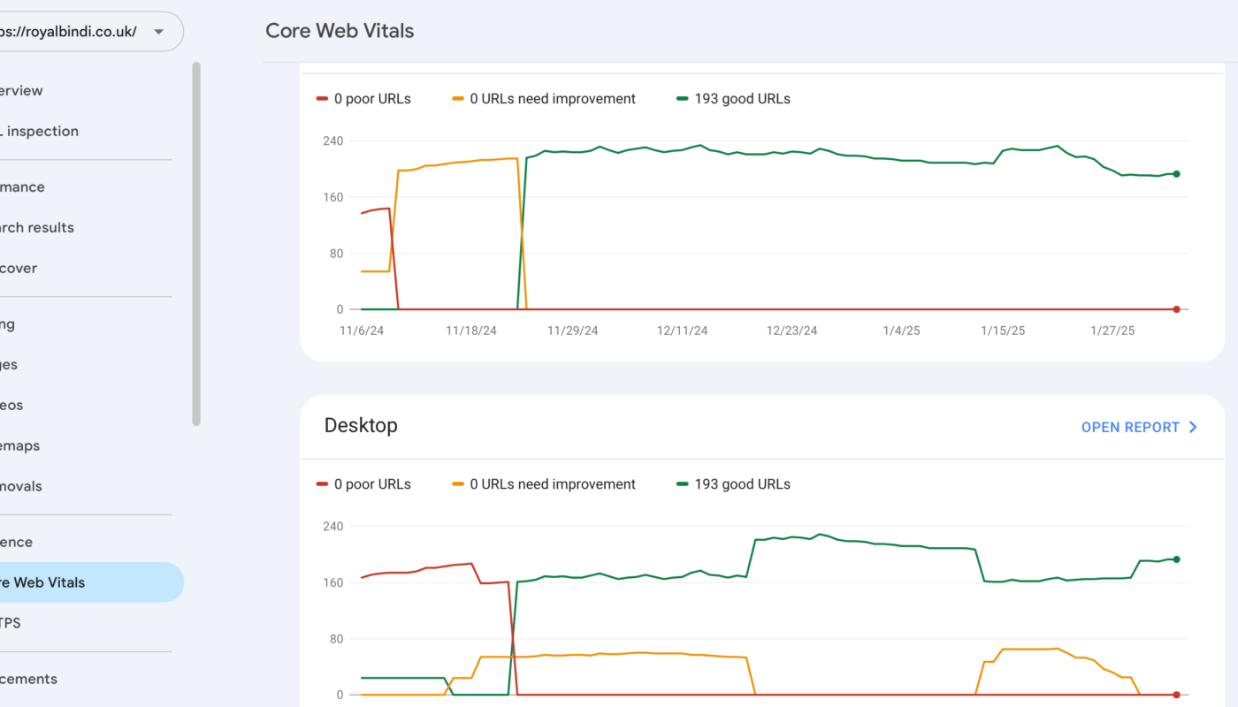Image resolution: width=1238 pixels, height=707 pixels.
Task: Click the 12/11/24 date axis label
Action: tap(682, 331)
